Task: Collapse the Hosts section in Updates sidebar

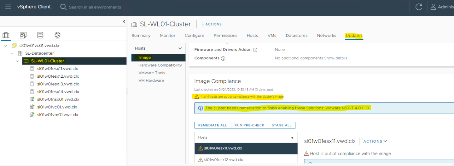Action: (x=180, y=48)
